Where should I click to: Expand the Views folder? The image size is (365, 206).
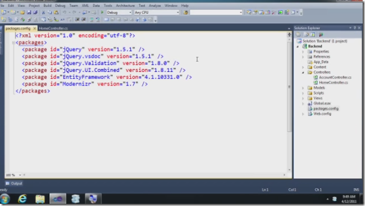pyautogui.click(x=303, y=98)
